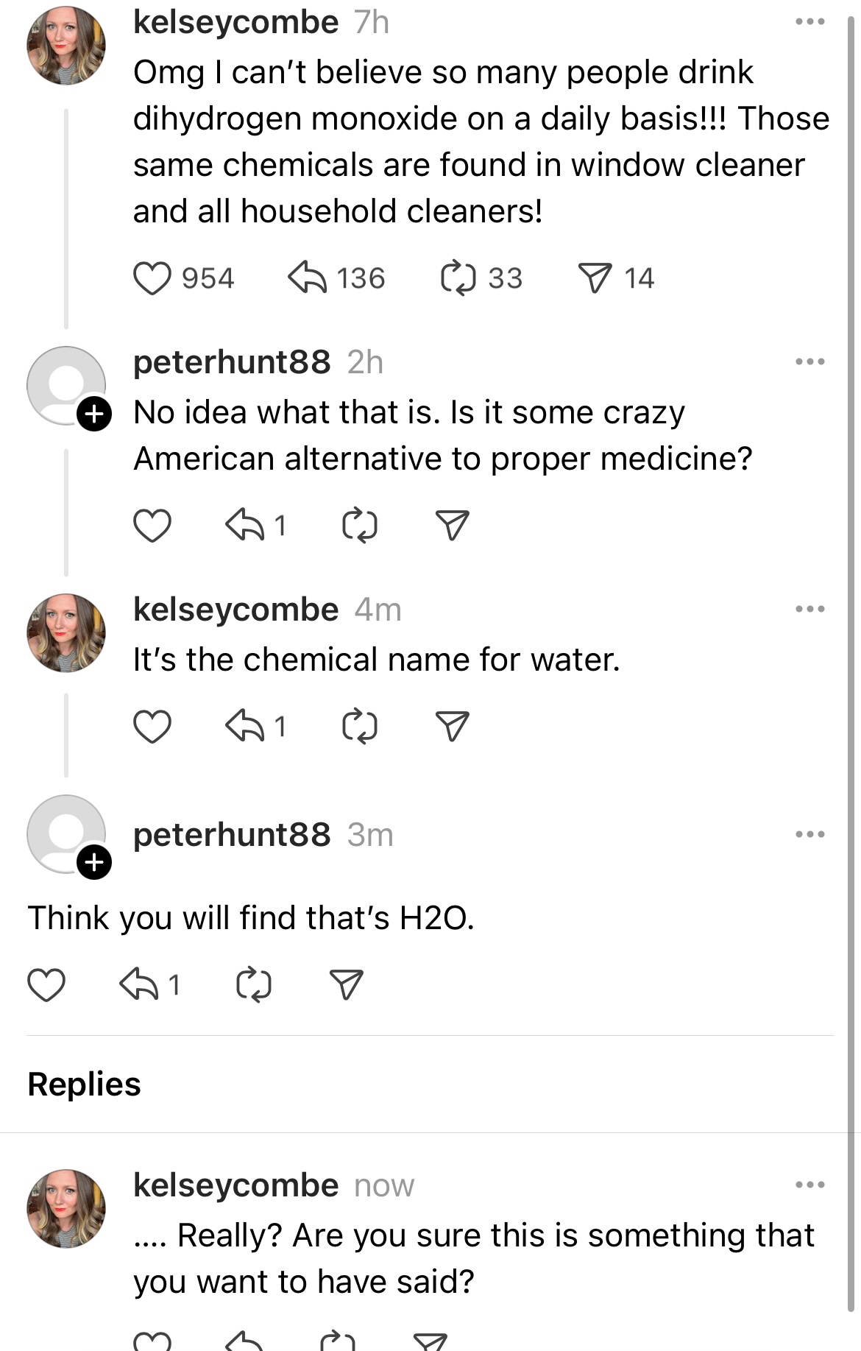Open peterhunt88's profile from the 3m username

232,835
